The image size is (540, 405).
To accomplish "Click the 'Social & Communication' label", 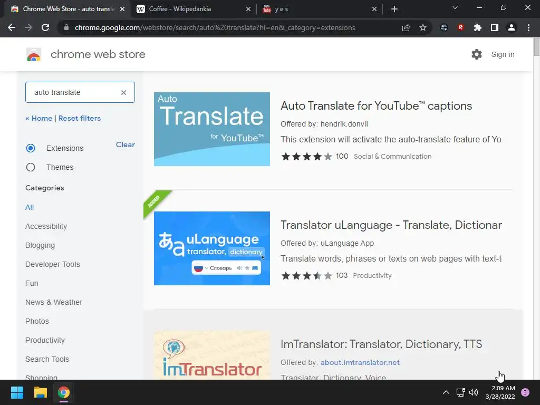I will 392,156.
